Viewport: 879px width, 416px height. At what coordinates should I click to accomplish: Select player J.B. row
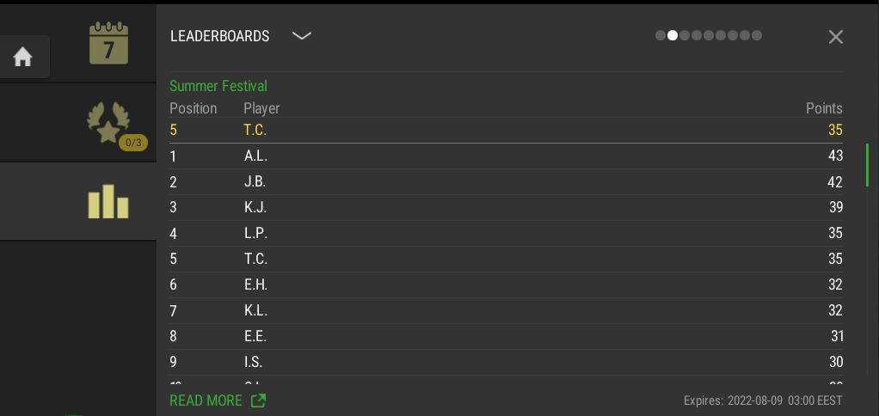(x=507, y=182)
